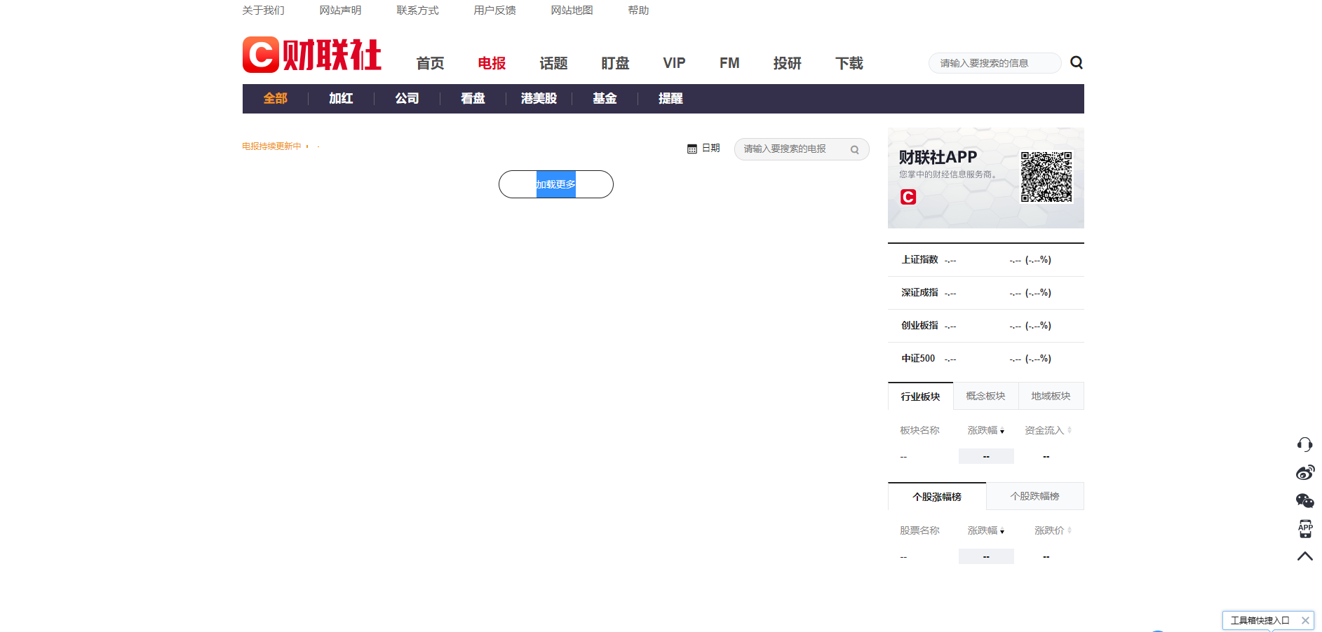Viewport: 1322px width, 632px height.
Task: Sort sector list by 资金流入
Action: tap(1048, 430)
